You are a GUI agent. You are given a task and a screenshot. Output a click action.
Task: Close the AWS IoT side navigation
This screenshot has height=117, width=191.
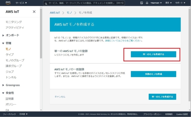click(34, 12)
